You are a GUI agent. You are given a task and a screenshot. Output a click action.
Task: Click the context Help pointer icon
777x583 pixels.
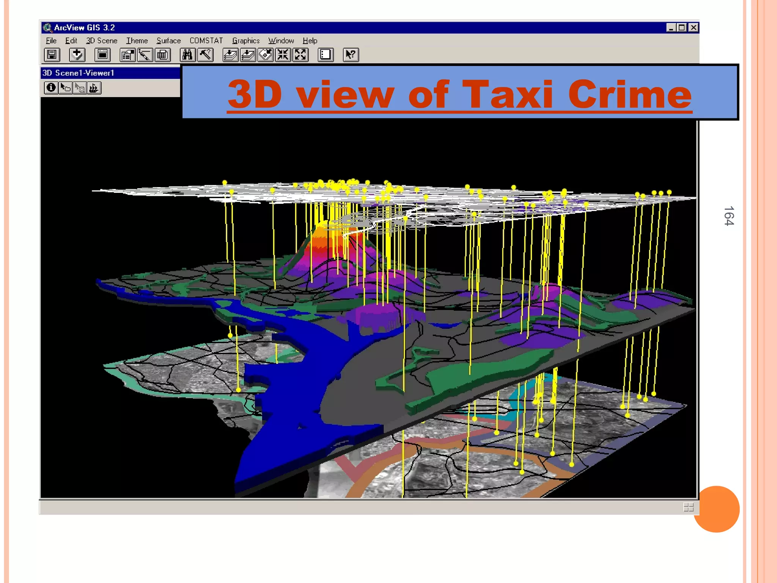(x=351, y=55)
